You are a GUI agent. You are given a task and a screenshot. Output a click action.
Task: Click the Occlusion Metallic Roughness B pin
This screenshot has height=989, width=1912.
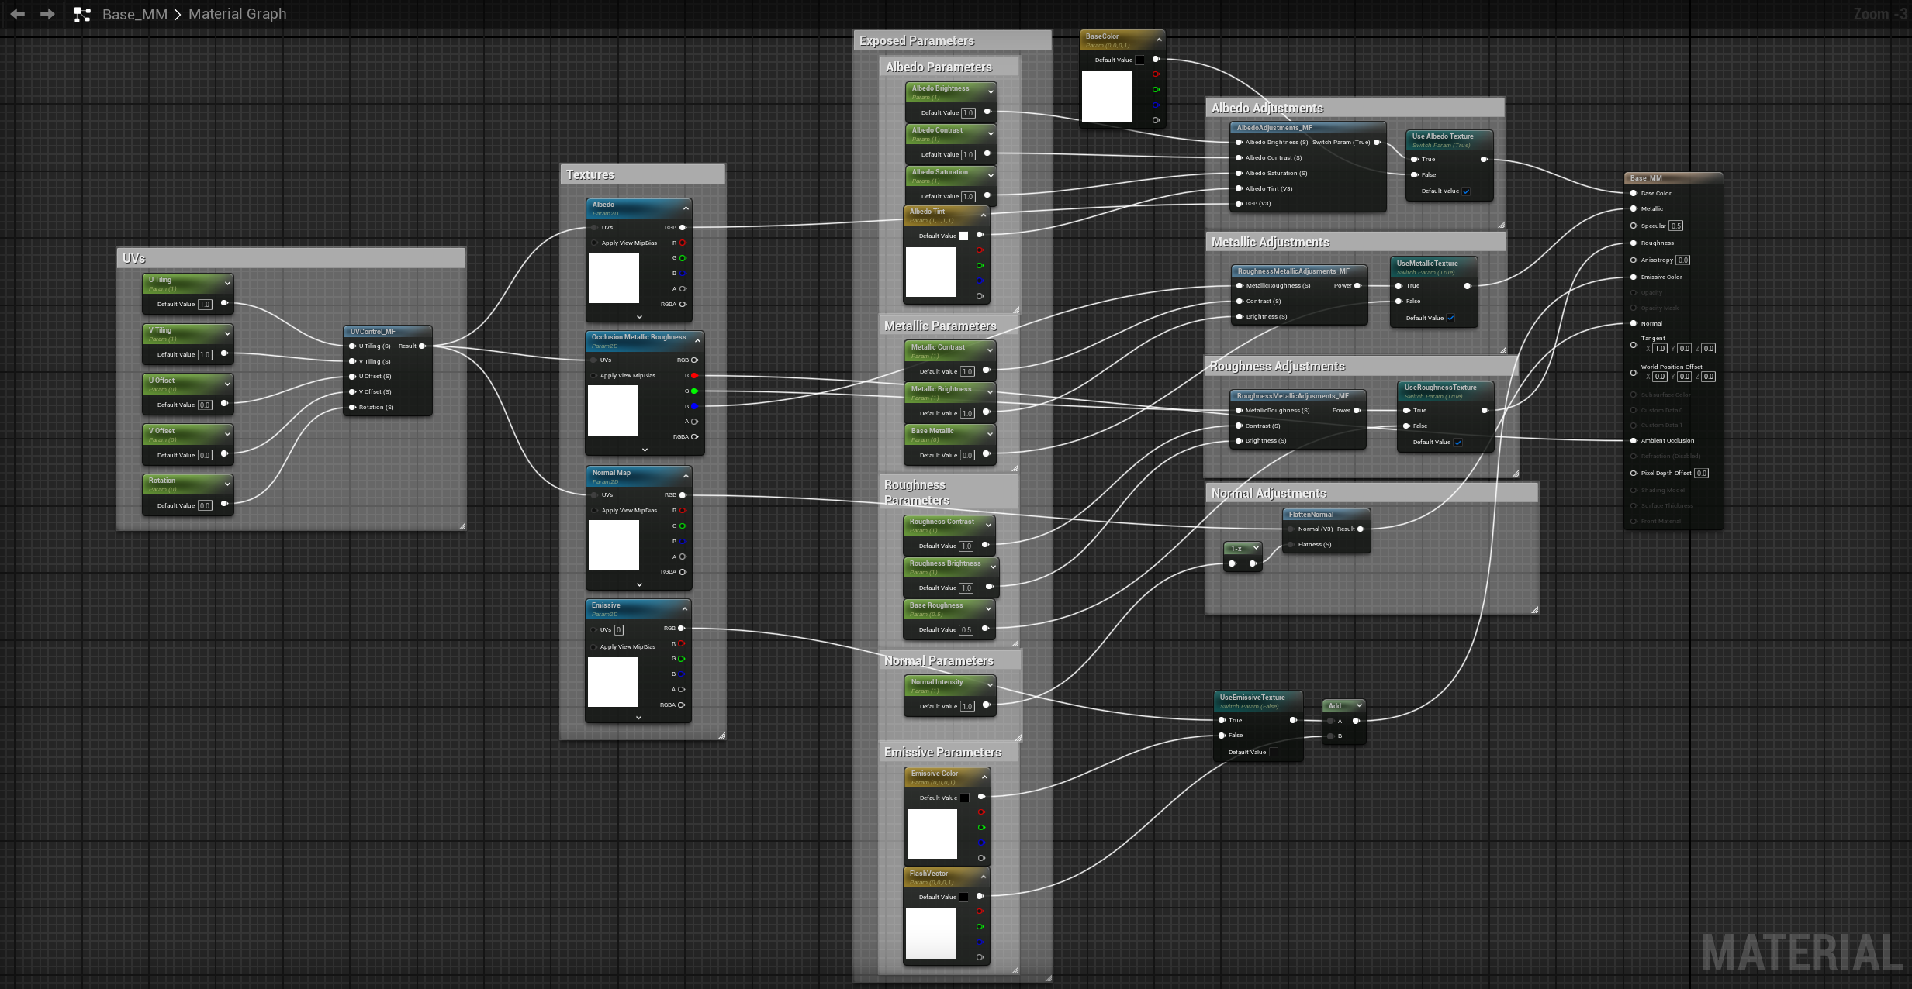coord(694,406)
